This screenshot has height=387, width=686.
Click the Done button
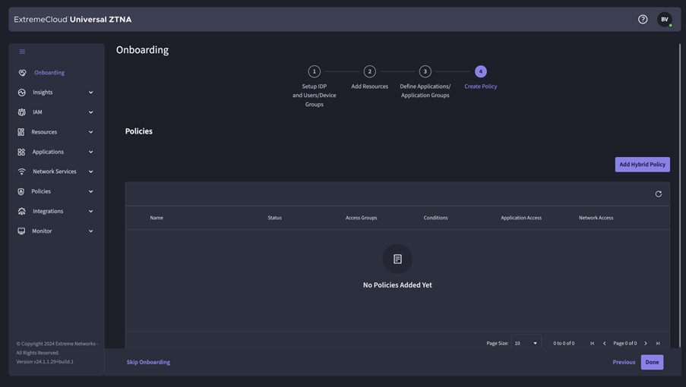tap(652, 363)
